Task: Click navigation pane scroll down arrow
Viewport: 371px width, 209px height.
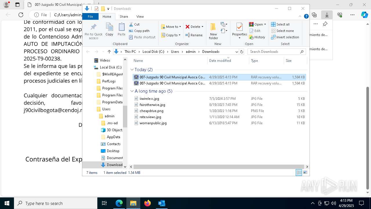Action: 125,167
